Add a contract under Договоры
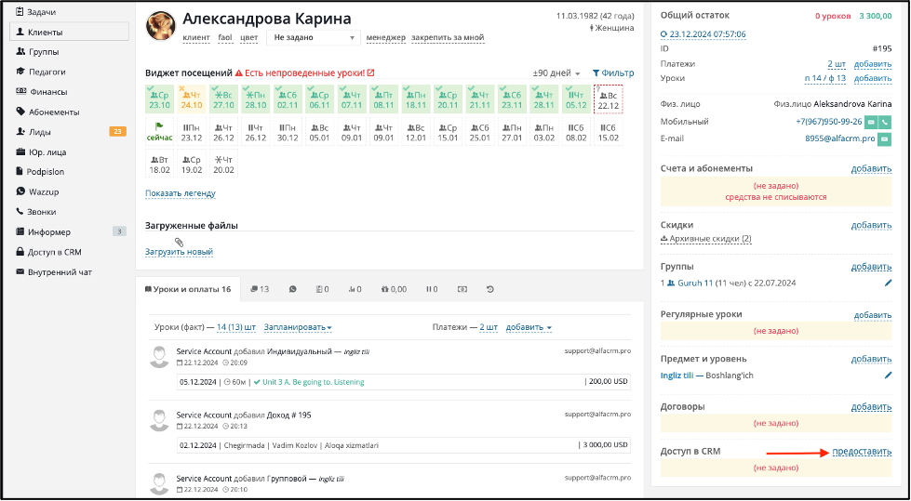 (x=872, y=406)
